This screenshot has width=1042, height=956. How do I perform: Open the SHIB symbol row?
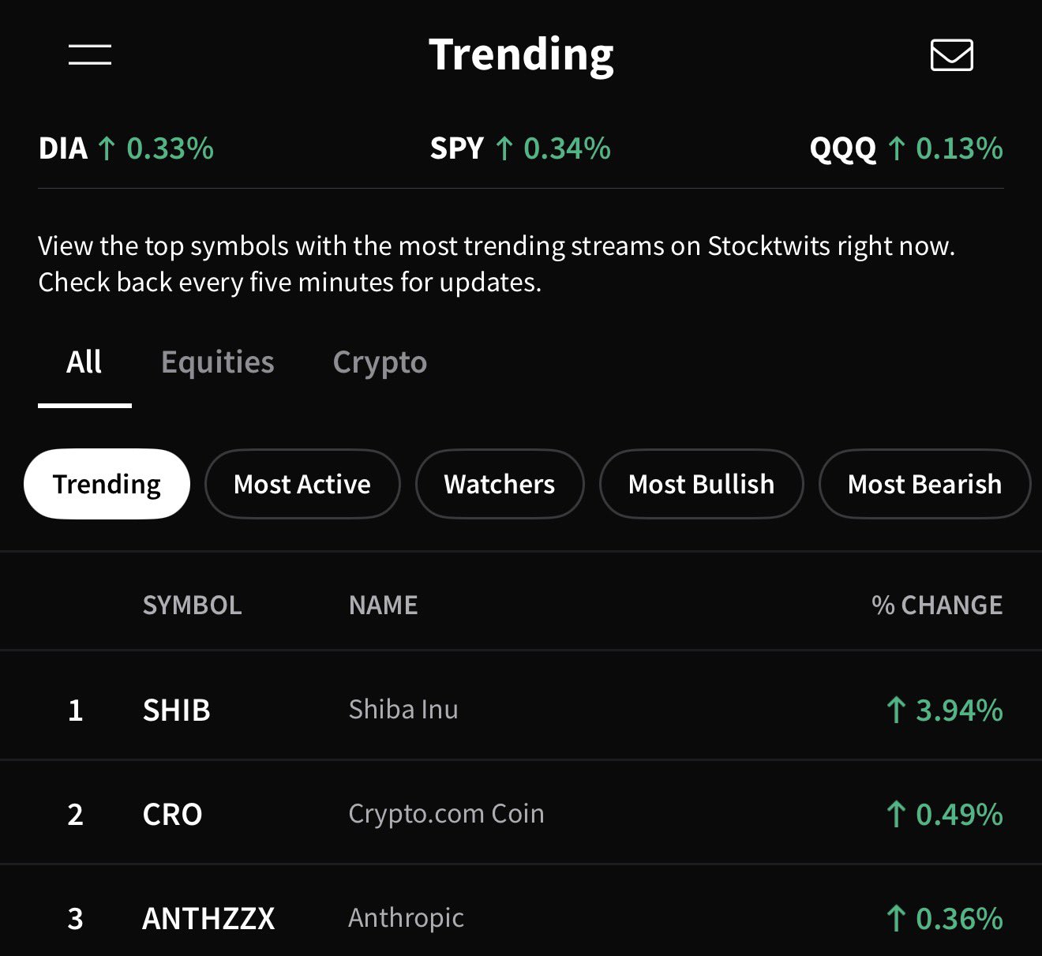(x=521, y=710)
